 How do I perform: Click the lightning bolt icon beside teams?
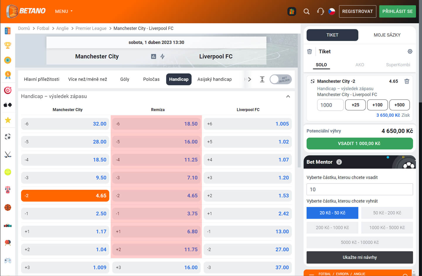tap(162, 56)
